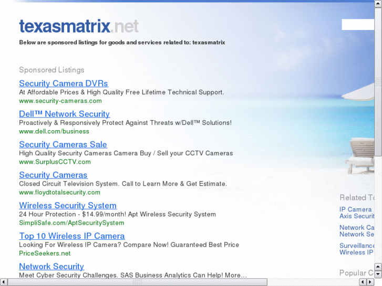Focus the search box at top right
Screen dimensions: 382x286
(x=358, y=25)
